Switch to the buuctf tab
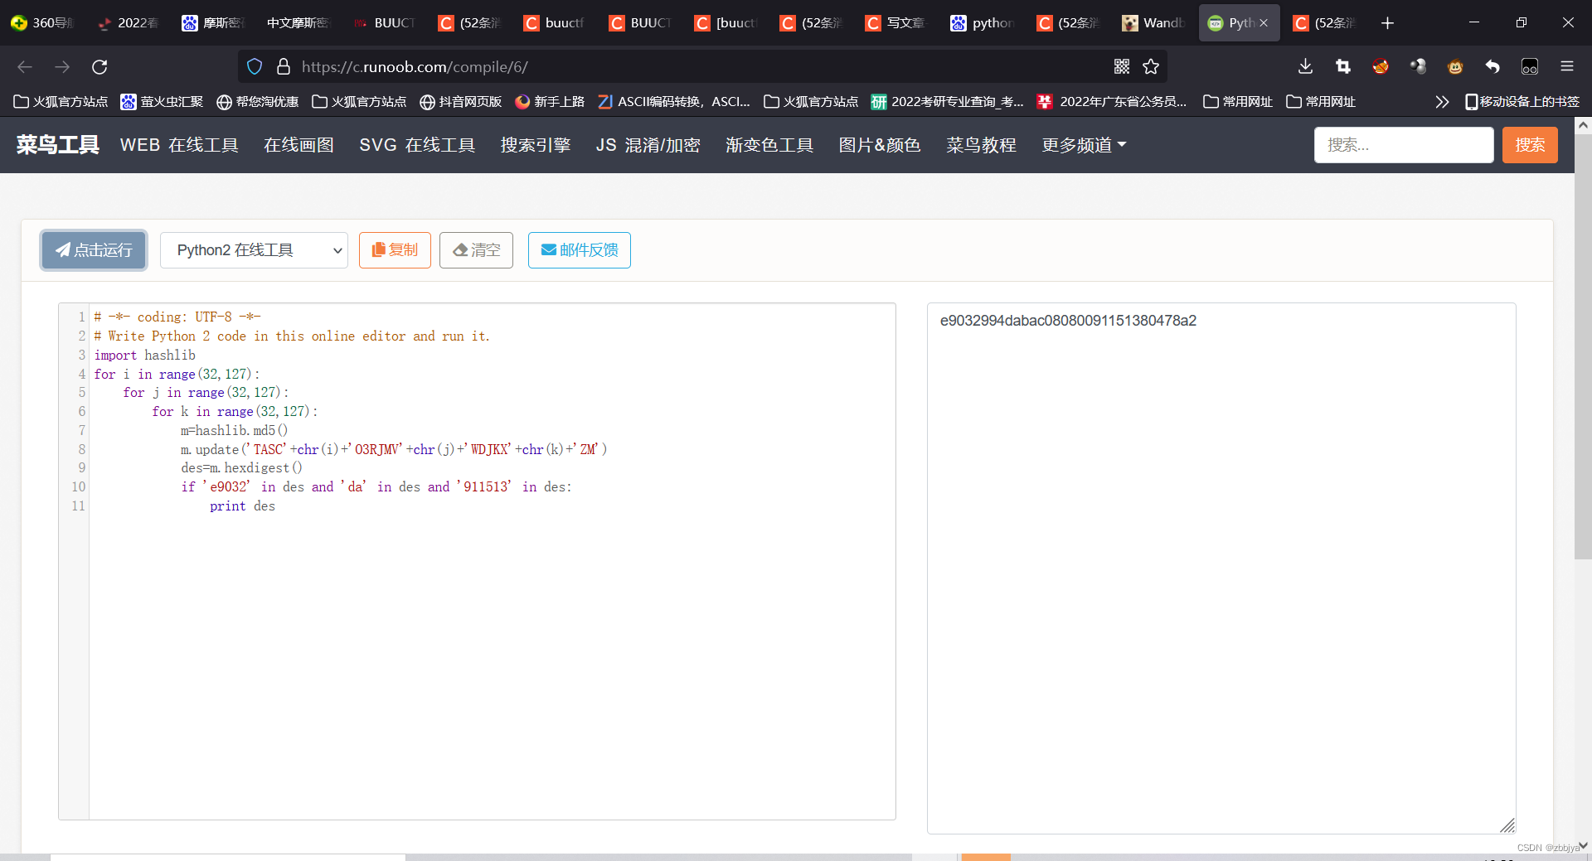This screenshot has height=861, width=1592. (555, 23)
